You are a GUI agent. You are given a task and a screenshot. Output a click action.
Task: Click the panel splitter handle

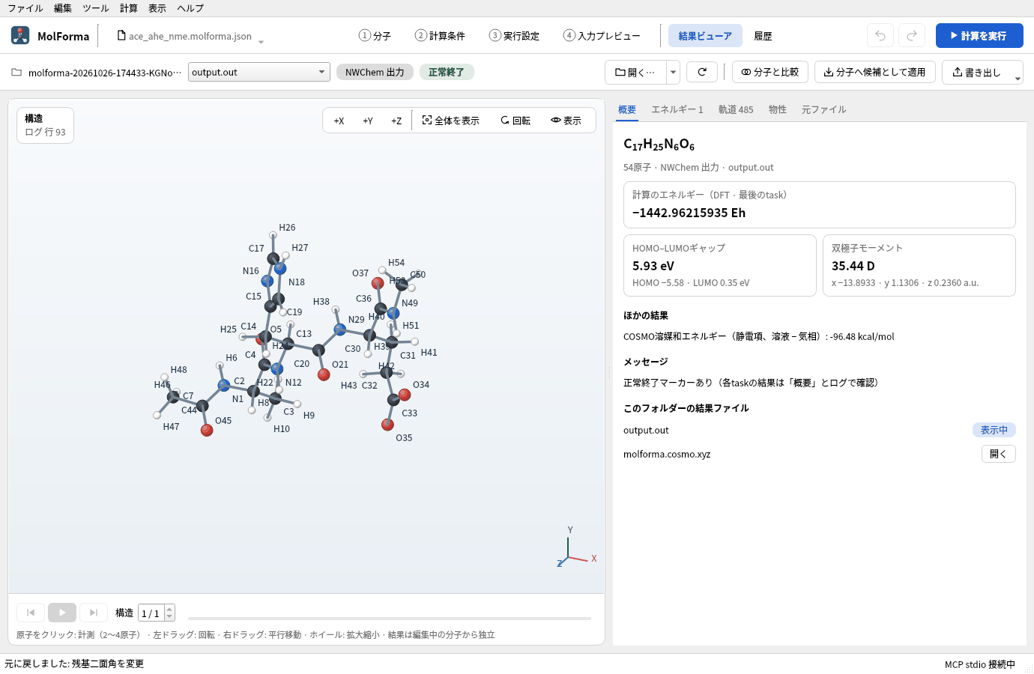[608, 372]
